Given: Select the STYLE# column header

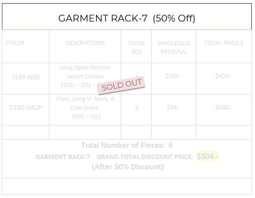Looking at the screenshot, I should tap(15, 43).
